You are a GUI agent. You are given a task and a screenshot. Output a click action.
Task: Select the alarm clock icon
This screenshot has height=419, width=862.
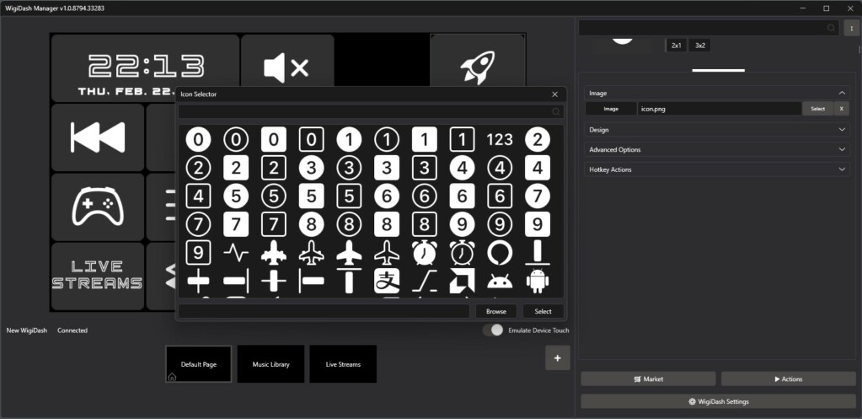[x=424, y=252]
